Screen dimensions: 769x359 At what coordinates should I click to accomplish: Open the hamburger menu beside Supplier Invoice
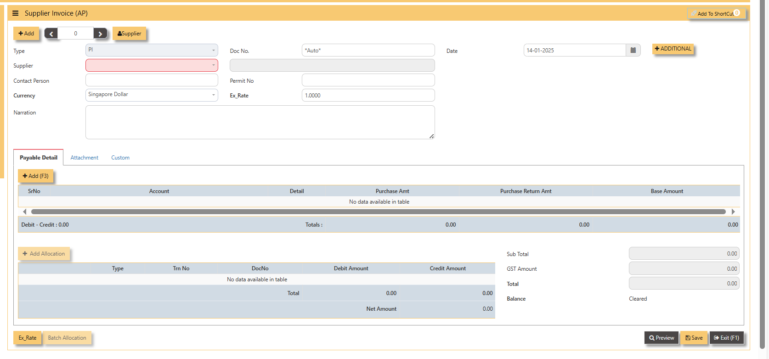(x=15, y=13)
